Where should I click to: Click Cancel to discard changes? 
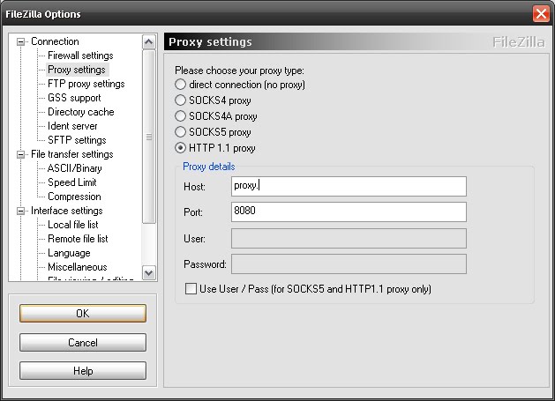83,342
